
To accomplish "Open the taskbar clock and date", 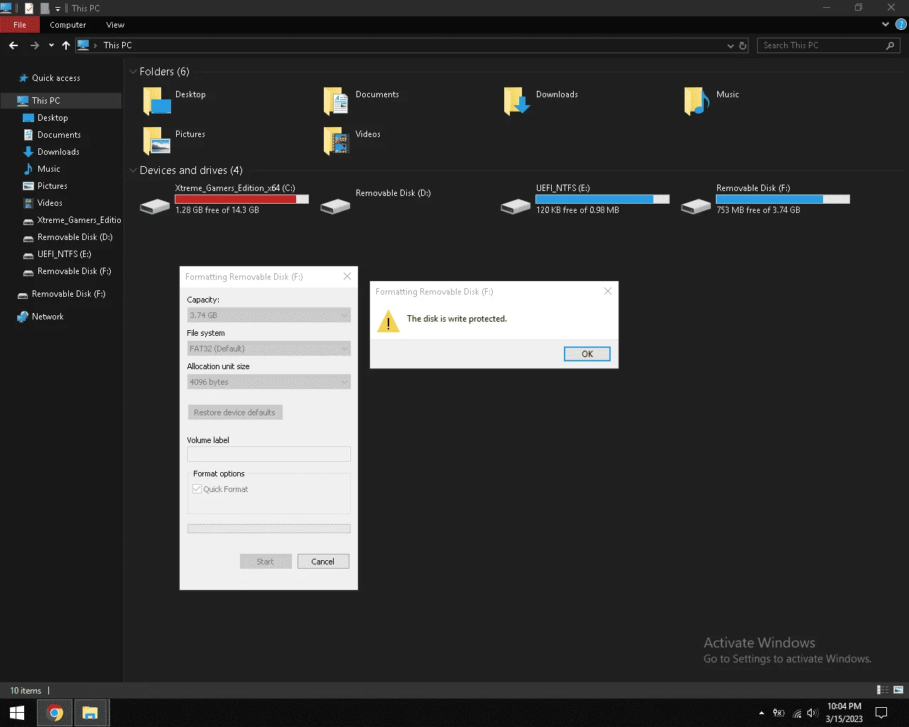I will click(844, 713).
